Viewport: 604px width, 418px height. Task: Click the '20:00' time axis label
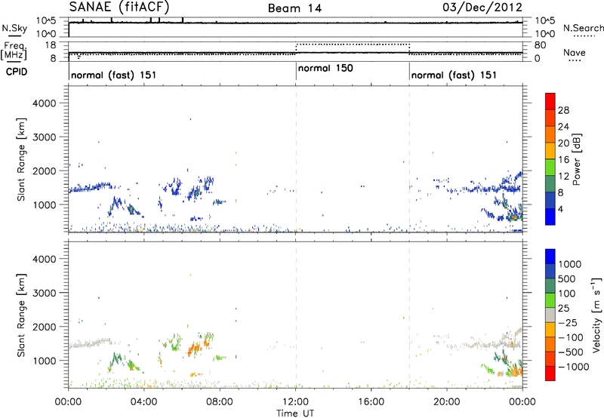click(x=447, y=402)
